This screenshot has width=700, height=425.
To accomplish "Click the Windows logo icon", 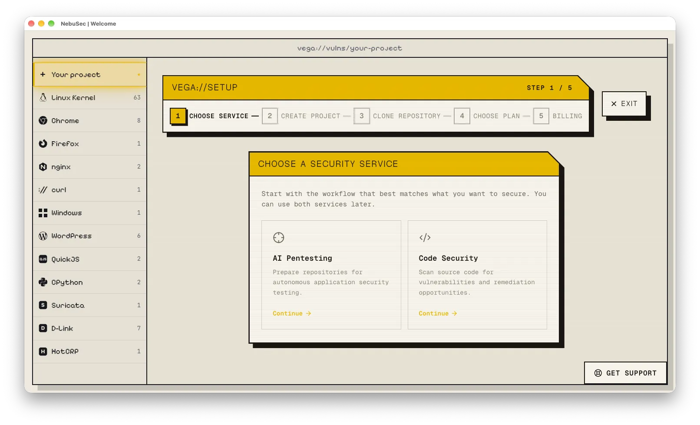I will (x=43, y=213).
